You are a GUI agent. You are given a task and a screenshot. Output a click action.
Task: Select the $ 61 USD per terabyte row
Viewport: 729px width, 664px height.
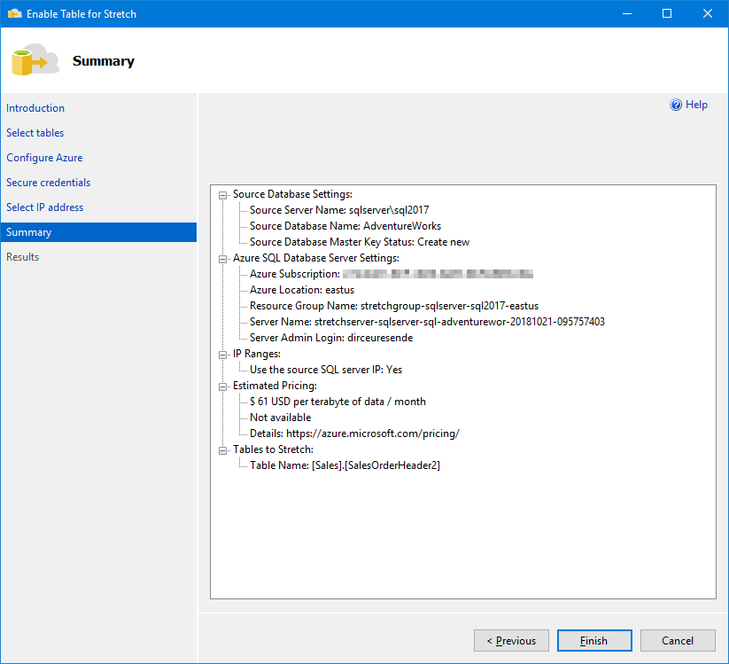tap(337, 401)
